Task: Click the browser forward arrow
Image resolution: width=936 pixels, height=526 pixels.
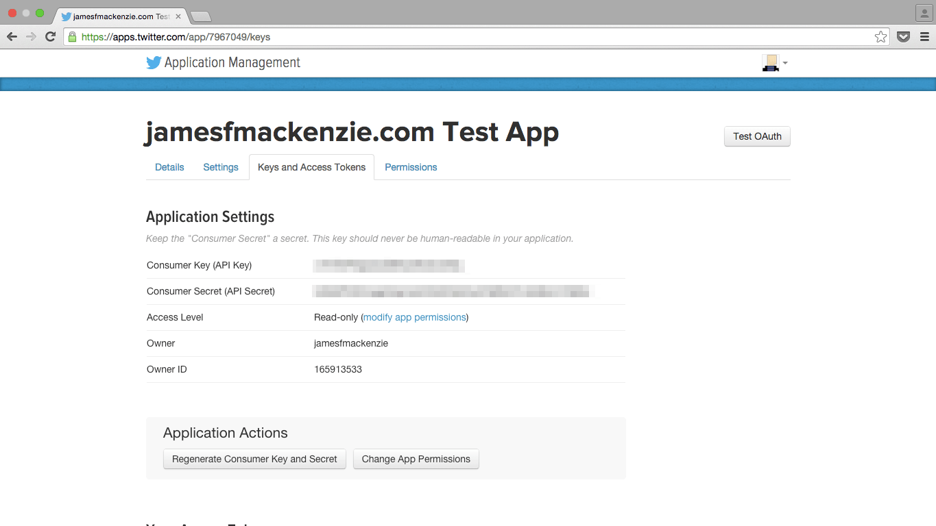Action: point(31,37)
